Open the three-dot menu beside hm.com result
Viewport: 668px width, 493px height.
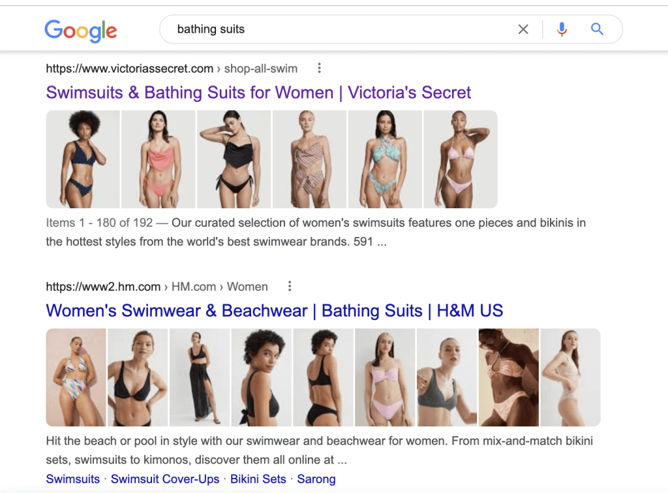coord(290,286)
